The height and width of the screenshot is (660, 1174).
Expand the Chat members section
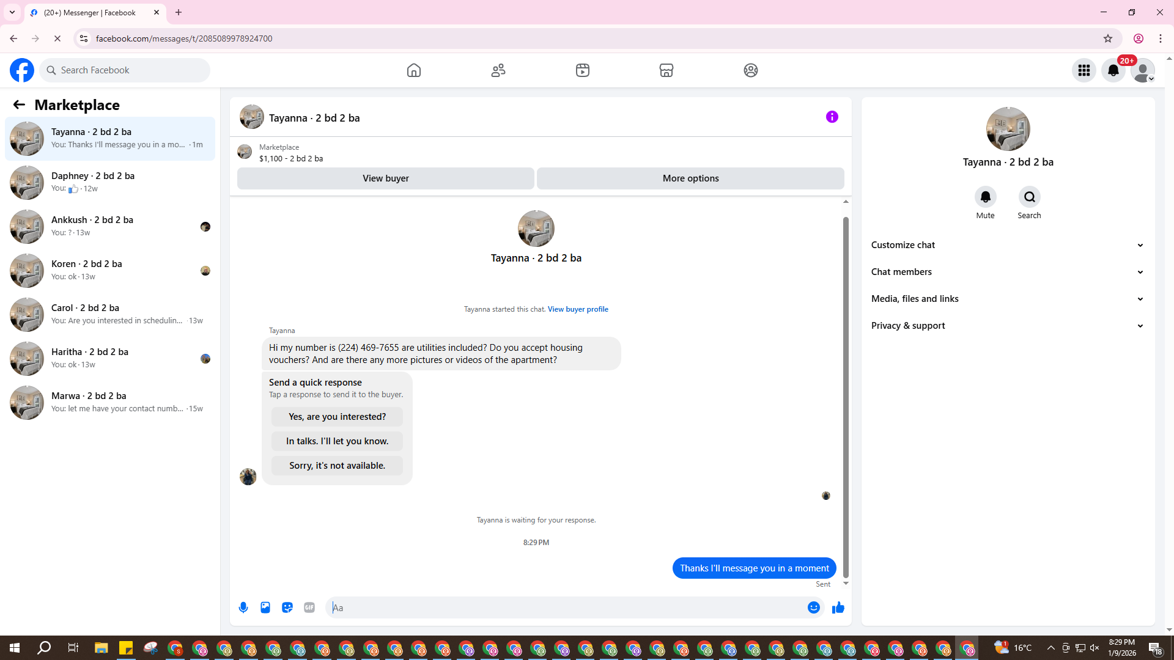(1008, 272)
